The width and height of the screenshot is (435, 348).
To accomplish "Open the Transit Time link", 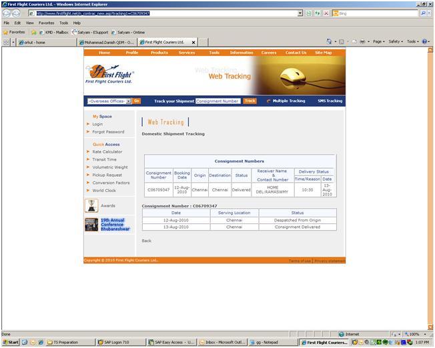I will pyautogui.click(x=104, y=160).
